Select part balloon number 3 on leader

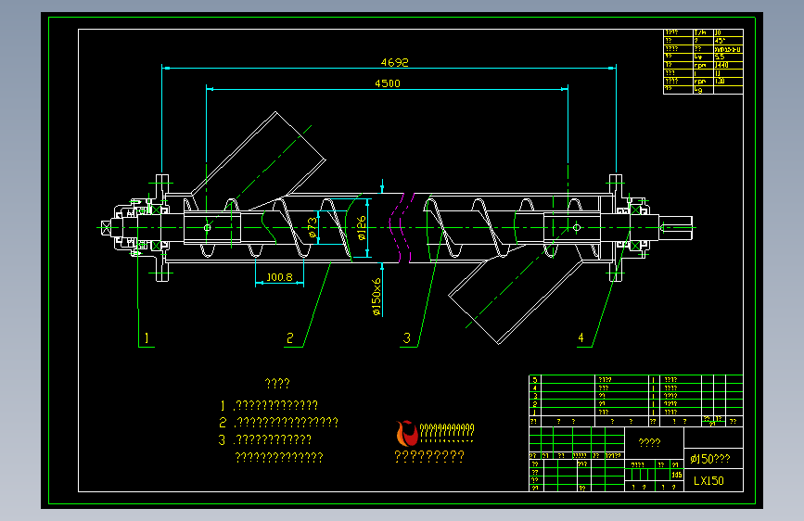point(406,338)
